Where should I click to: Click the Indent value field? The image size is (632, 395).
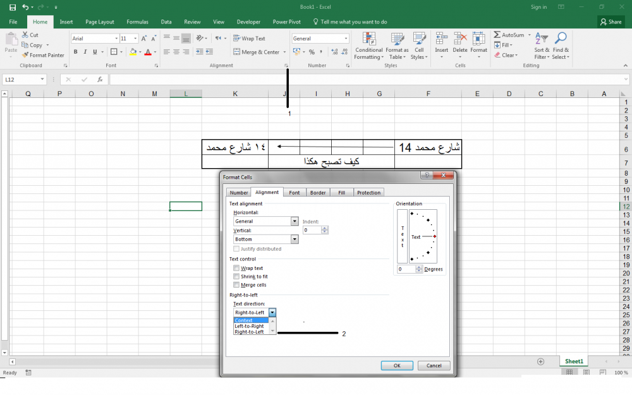click(x=312, y=230)
